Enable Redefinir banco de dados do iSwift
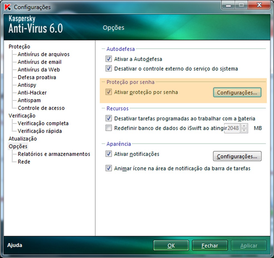The height and width of the screenshot is (258, 274). pyautogui.click(x=108, y=128)
